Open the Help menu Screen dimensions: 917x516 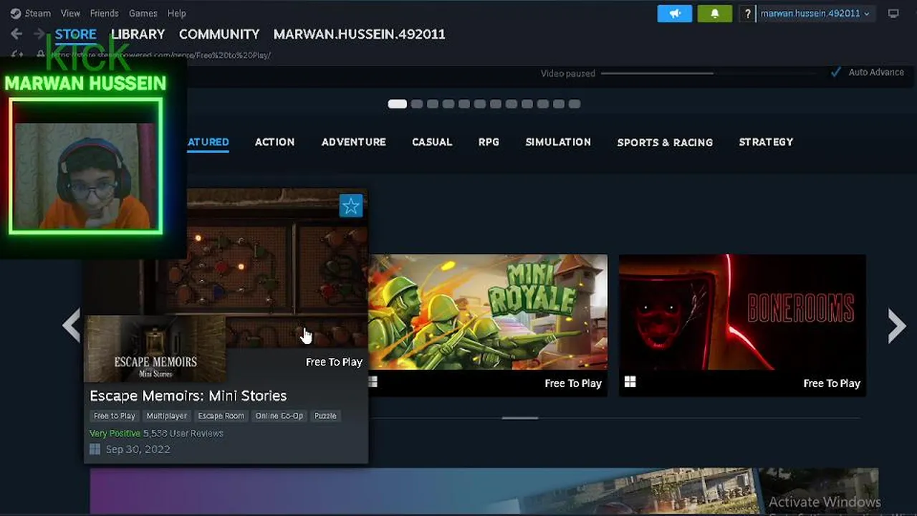coord(176,13)
